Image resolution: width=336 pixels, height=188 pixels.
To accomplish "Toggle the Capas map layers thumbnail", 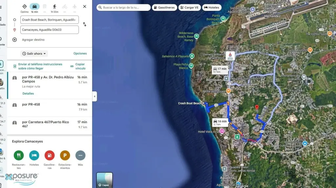I will point(104,180).
